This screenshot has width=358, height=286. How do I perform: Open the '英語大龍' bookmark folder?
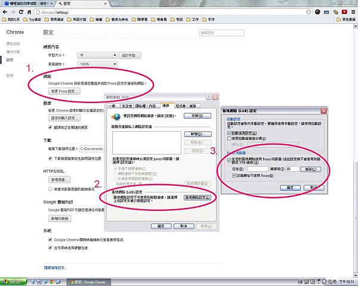coord(77,20)
